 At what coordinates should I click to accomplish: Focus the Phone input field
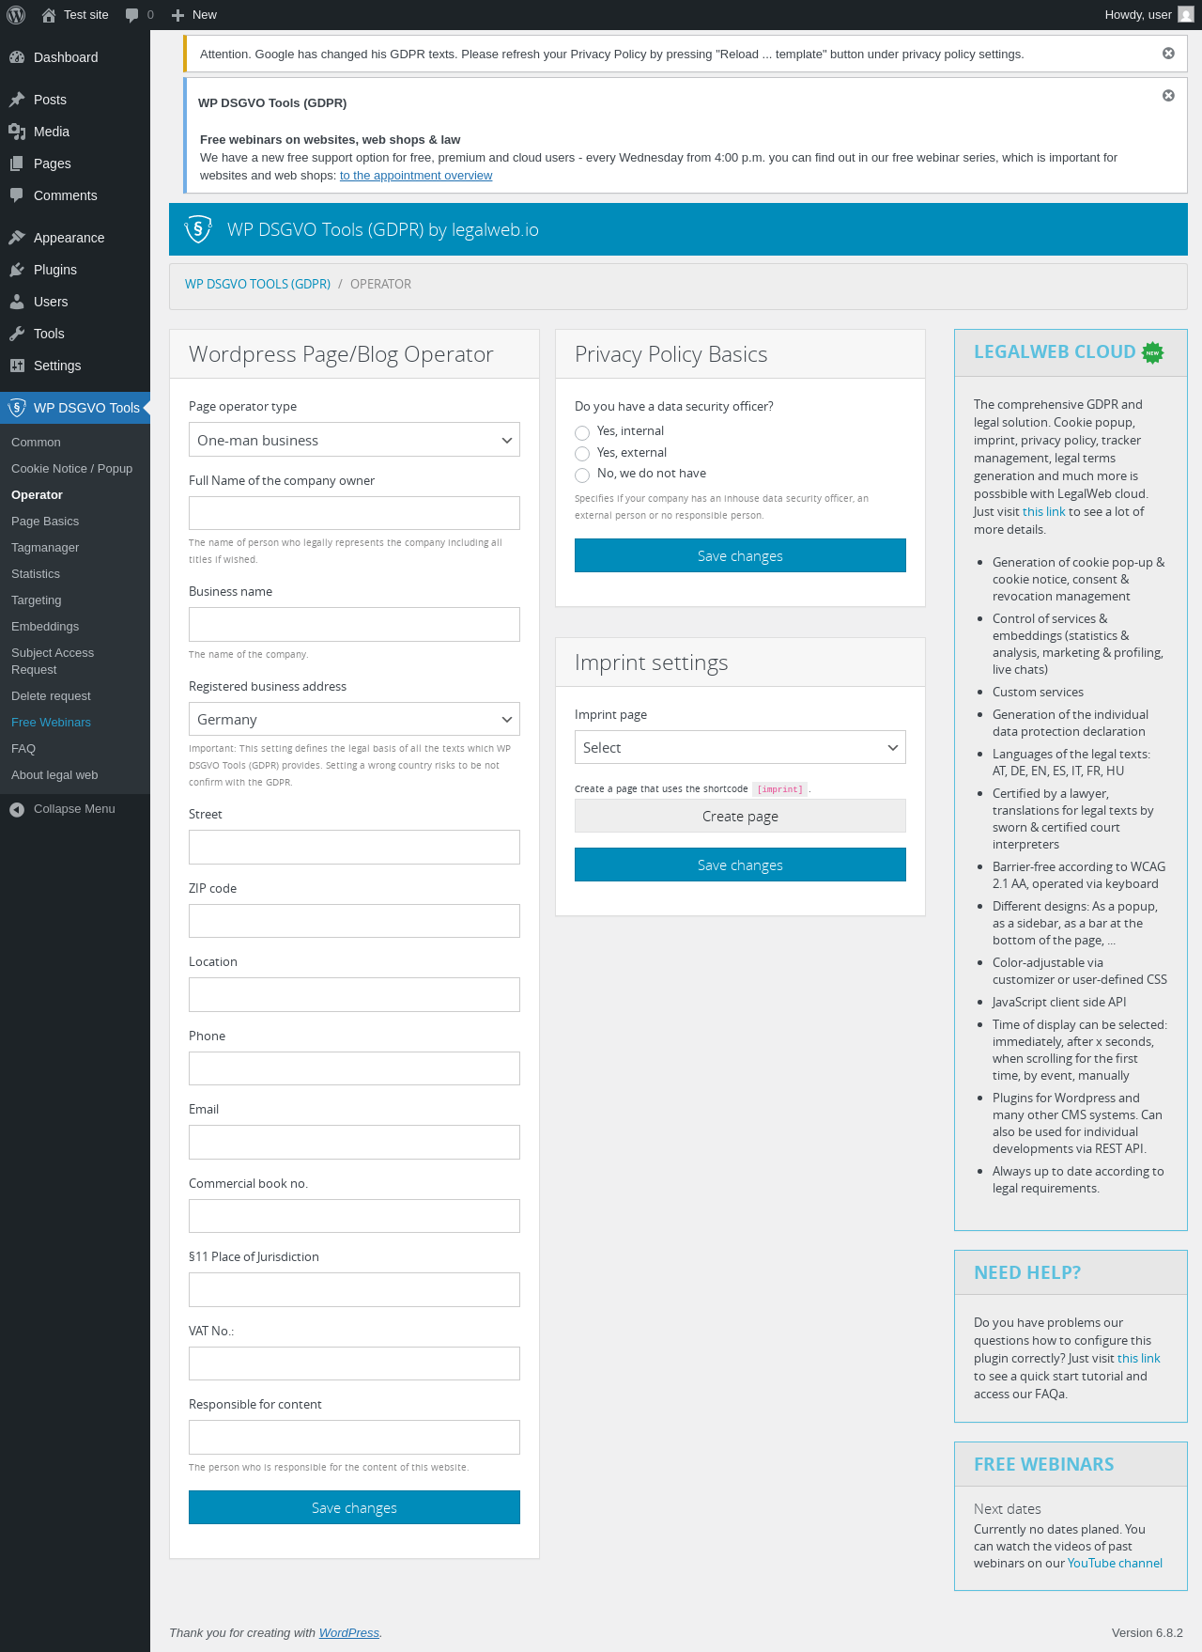(x=354, y=1068)
